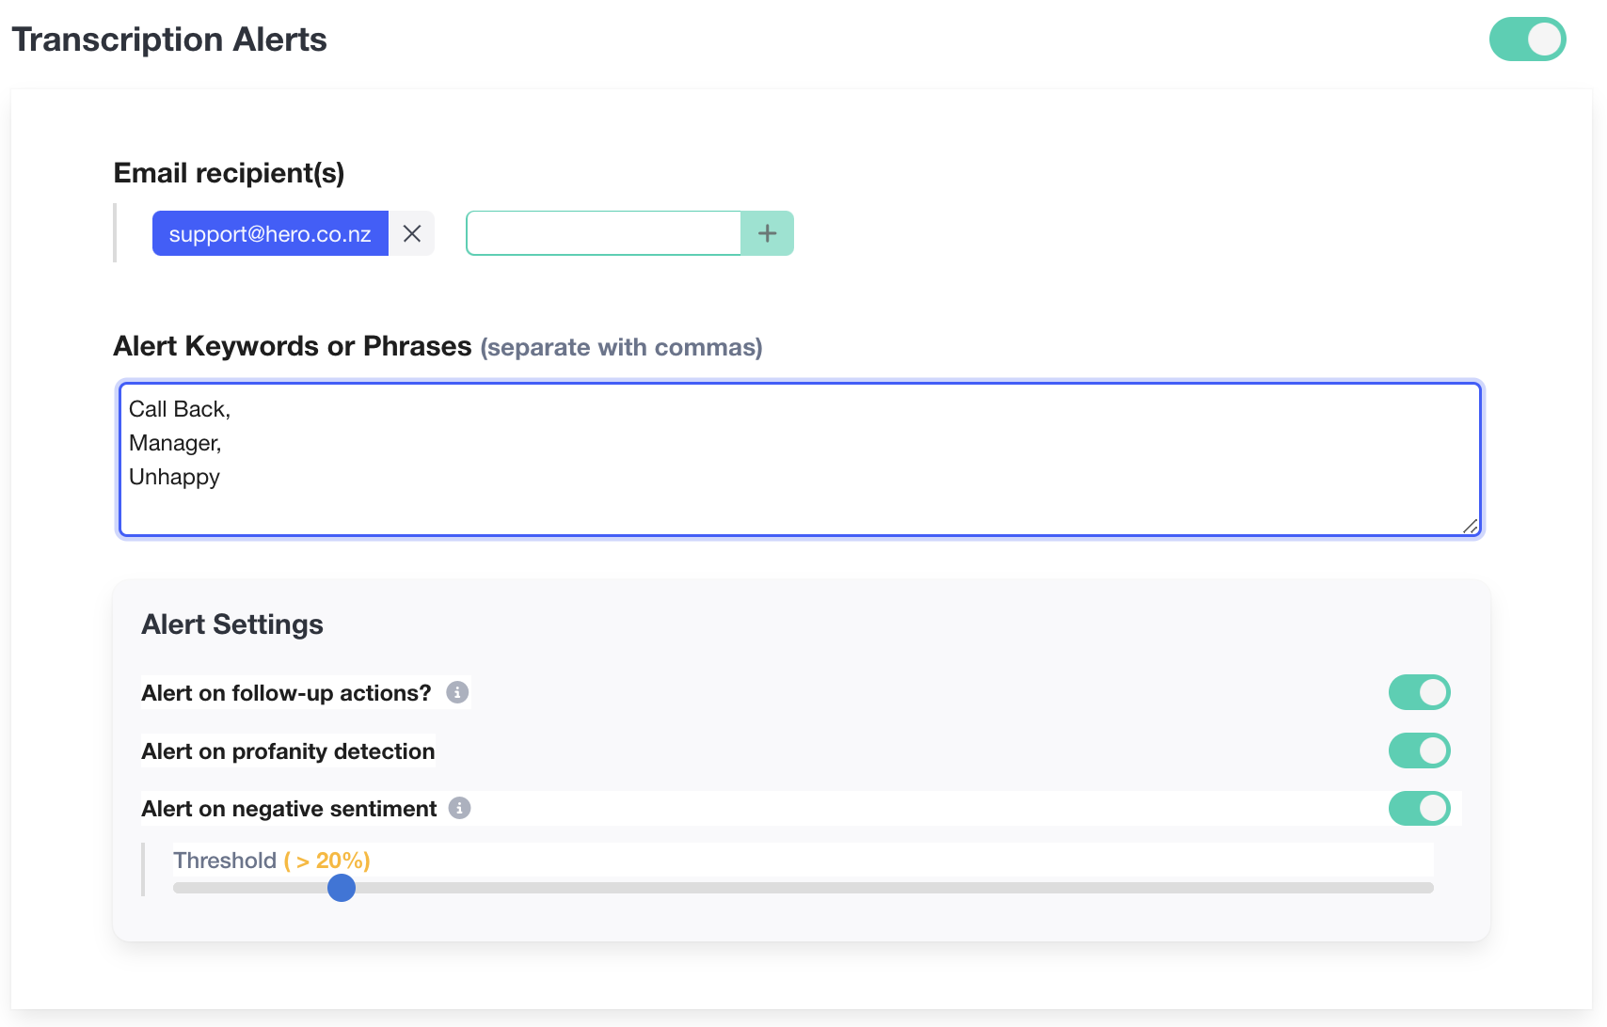Disable "Alert on profanity detection"

(x=1419, y=750)
